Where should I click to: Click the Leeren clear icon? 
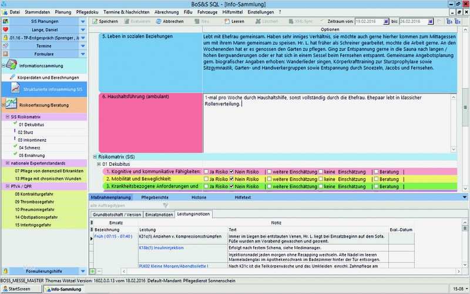tap(227, 21)
